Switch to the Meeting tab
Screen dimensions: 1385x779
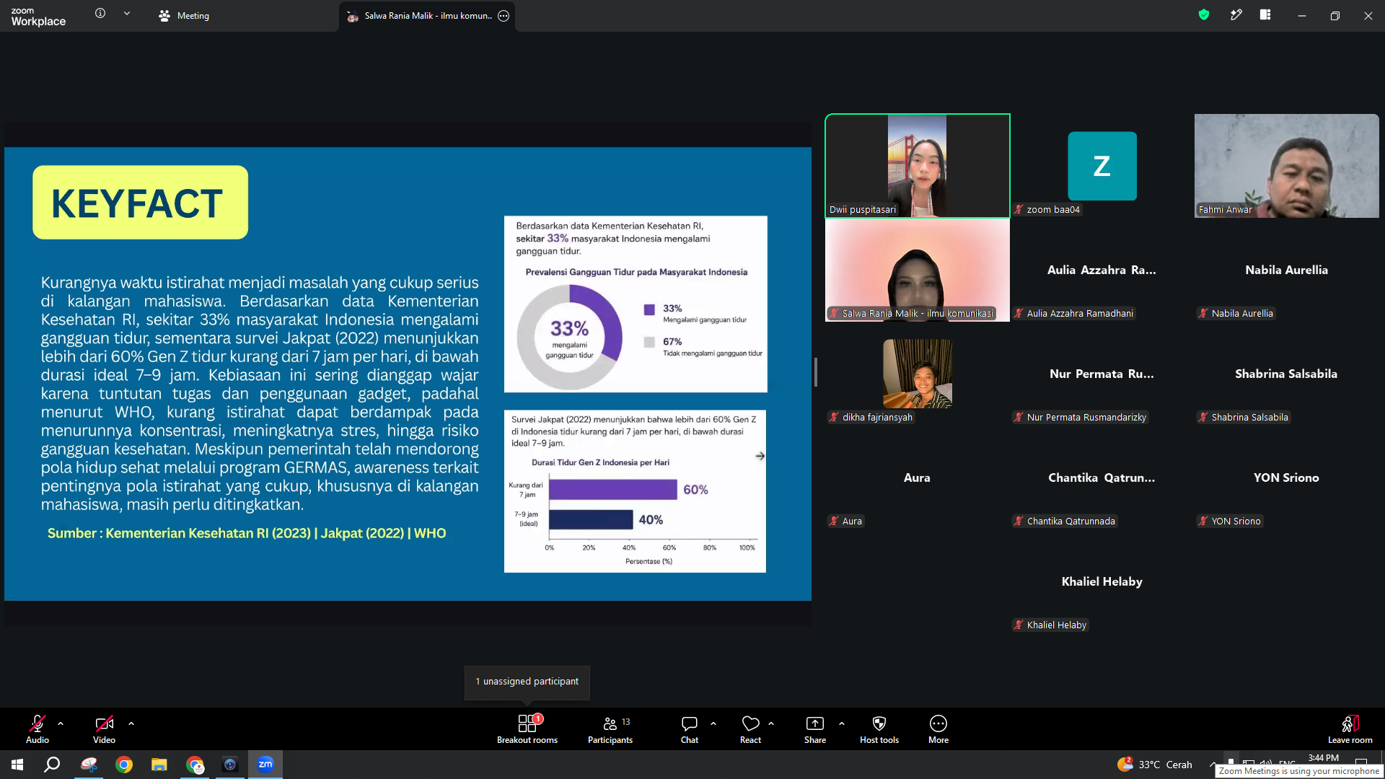(185, 16)
